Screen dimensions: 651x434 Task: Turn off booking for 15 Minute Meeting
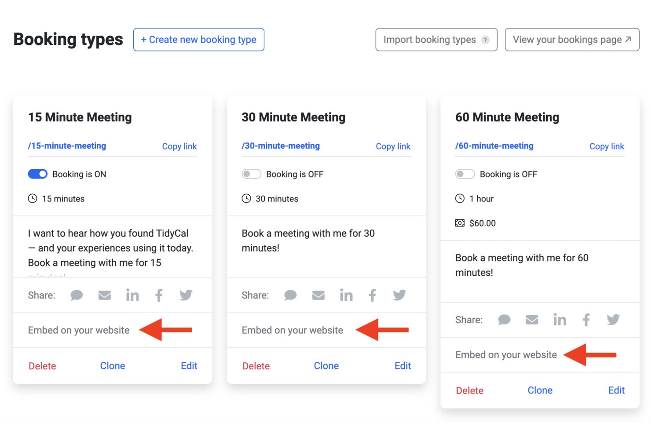click(37, 174)
